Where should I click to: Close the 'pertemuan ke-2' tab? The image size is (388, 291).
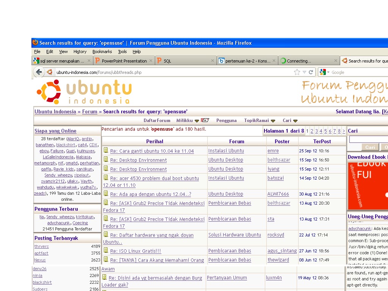point(274,61)
